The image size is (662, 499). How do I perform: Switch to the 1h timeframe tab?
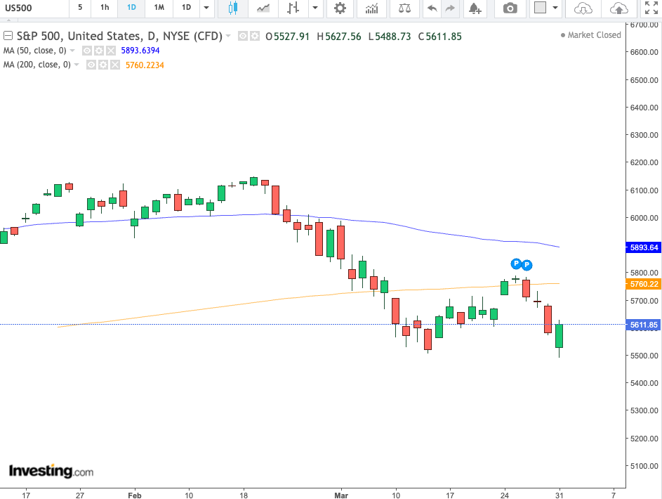104,8
